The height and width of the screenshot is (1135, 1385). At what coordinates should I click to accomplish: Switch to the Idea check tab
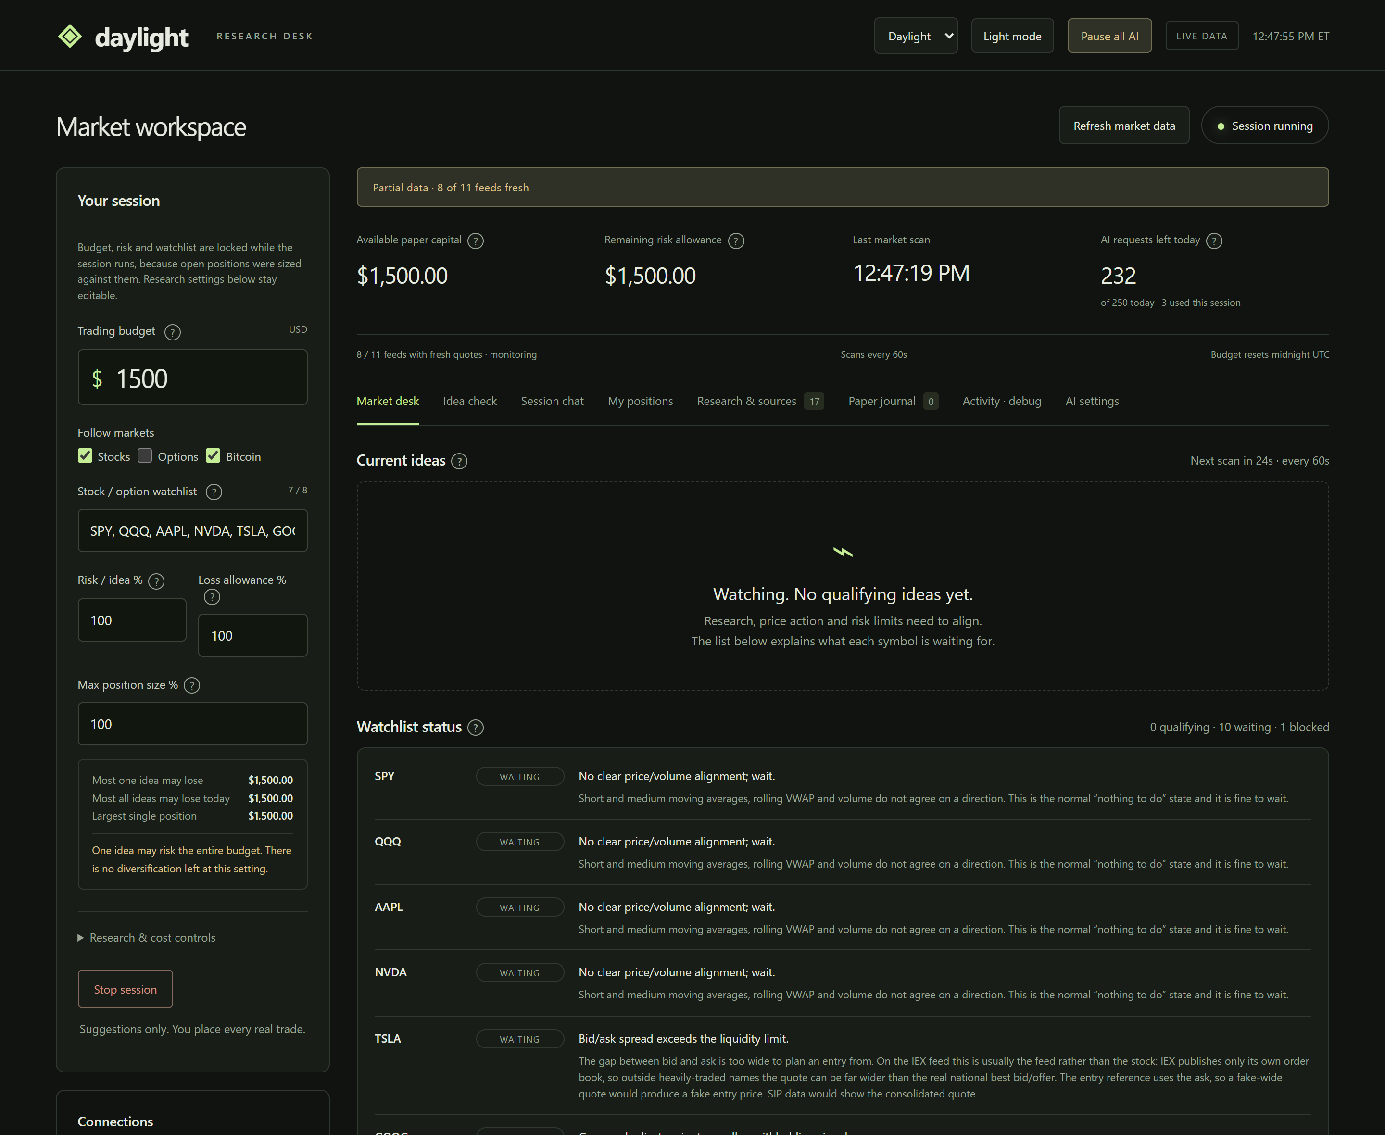[x=470, y=401]
